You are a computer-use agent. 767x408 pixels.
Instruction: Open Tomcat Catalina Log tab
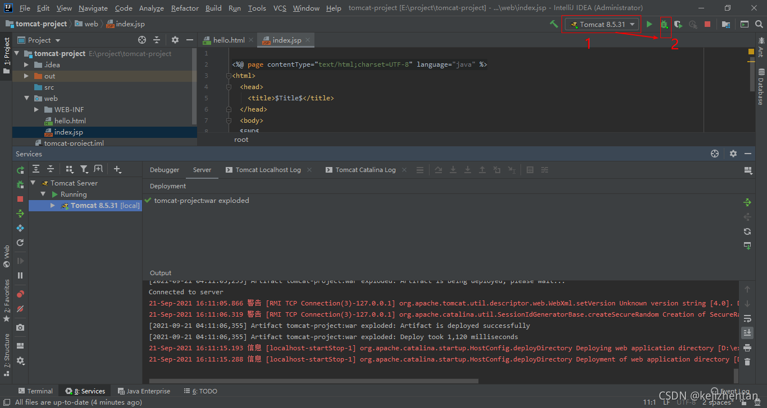tap(366, 170)
